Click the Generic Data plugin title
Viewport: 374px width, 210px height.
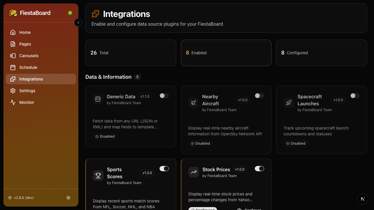tap(121, 97)
